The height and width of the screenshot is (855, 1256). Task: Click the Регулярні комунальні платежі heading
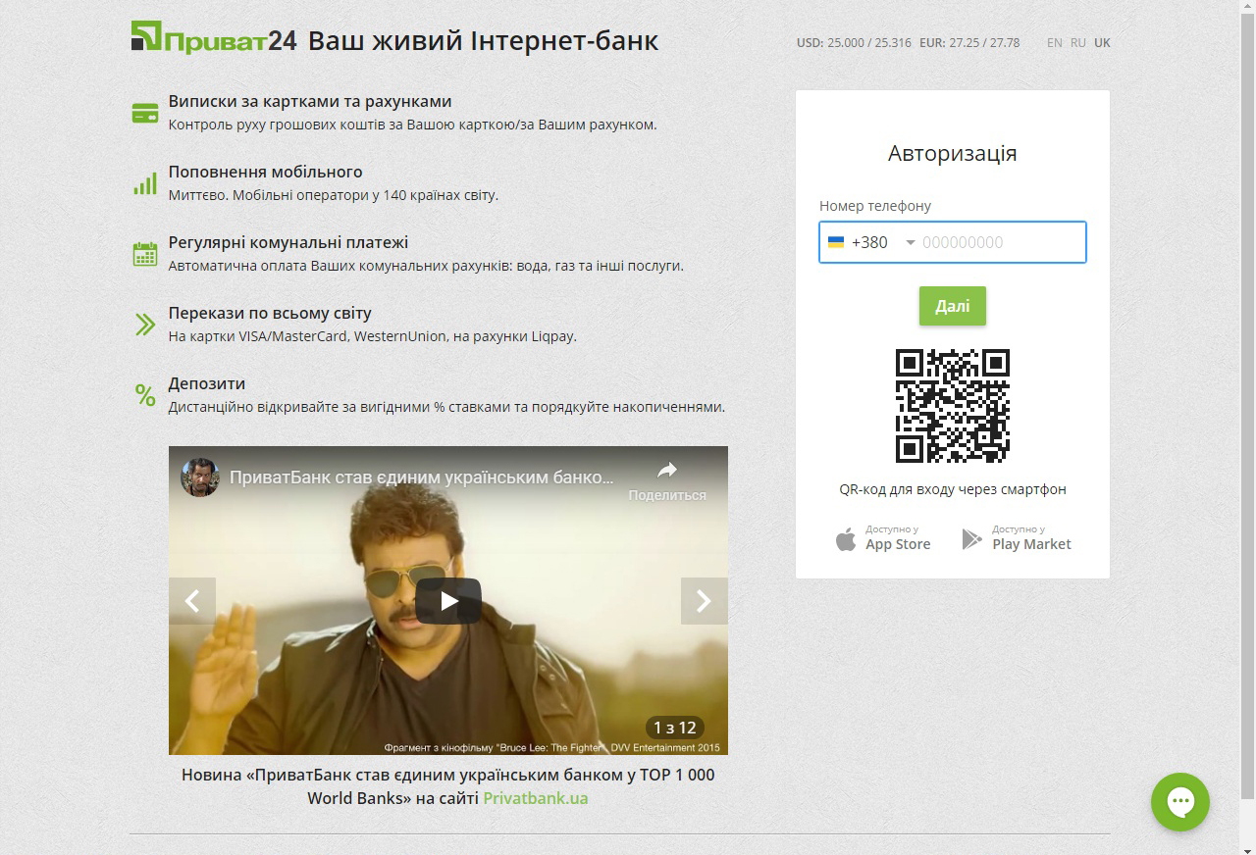[x=288, y=242]
